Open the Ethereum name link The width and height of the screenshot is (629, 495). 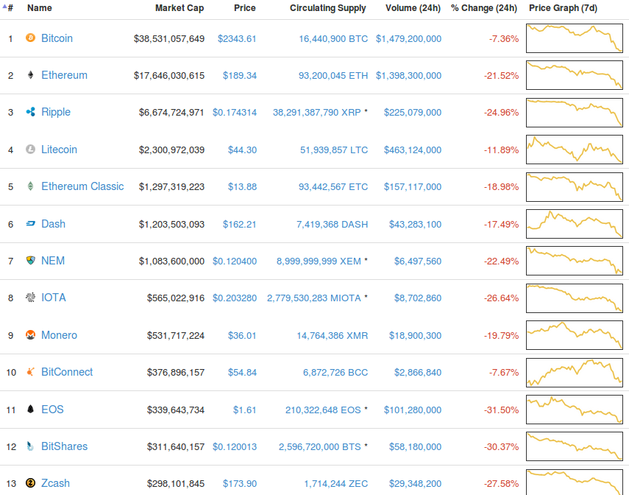(x=64, y=75)
